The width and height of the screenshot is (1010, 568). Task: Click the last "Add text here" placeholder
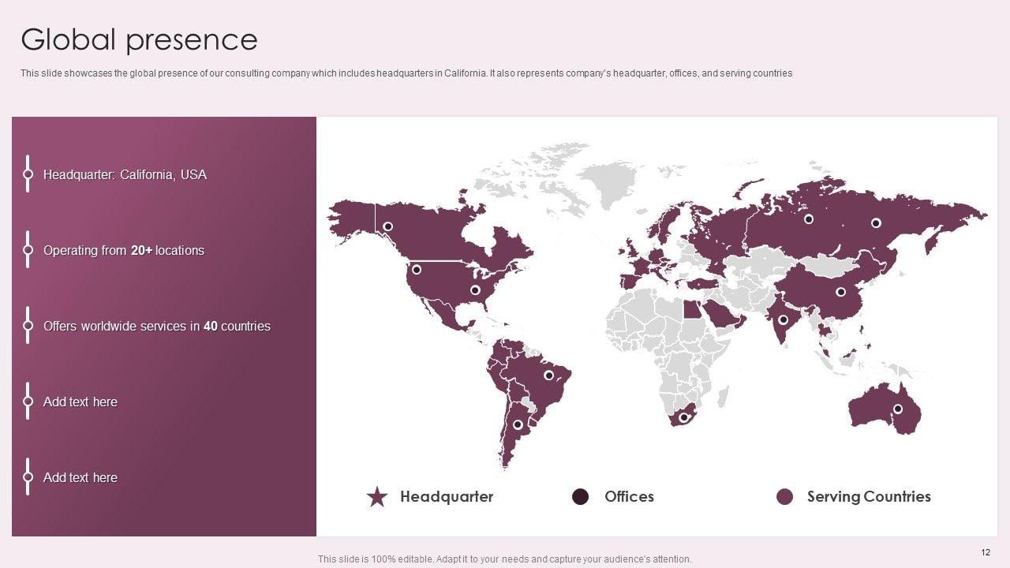point(80,477)
